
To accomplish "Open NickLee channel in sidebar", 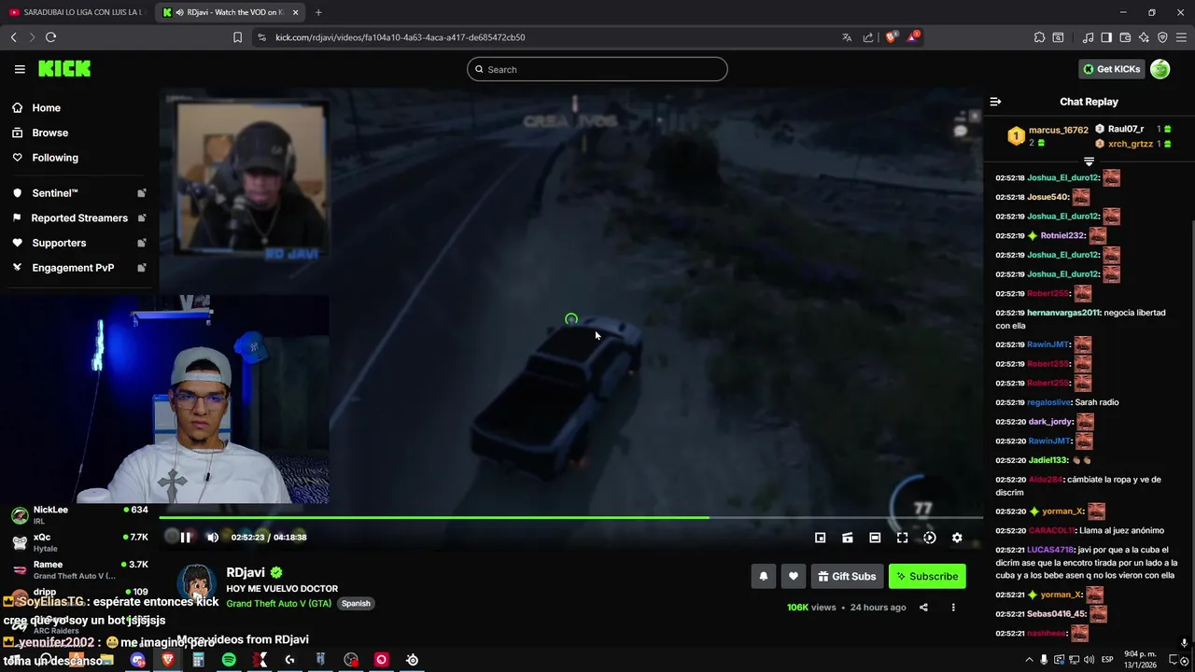I will pyautogui.click(x=79, y=515).
